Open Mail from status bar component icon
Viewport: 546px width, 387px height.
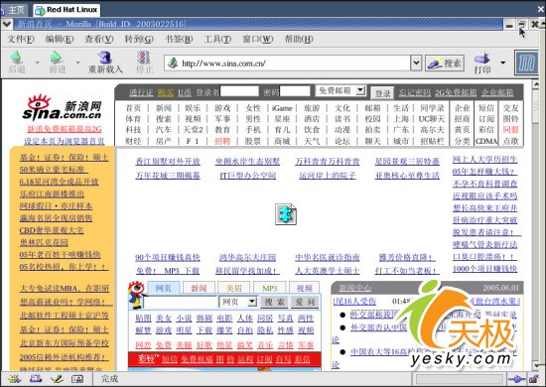(36, 379)
